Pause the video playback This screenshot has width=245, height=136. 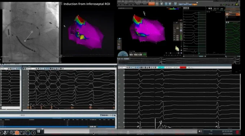pyautogui.click(x=39, y=131)
